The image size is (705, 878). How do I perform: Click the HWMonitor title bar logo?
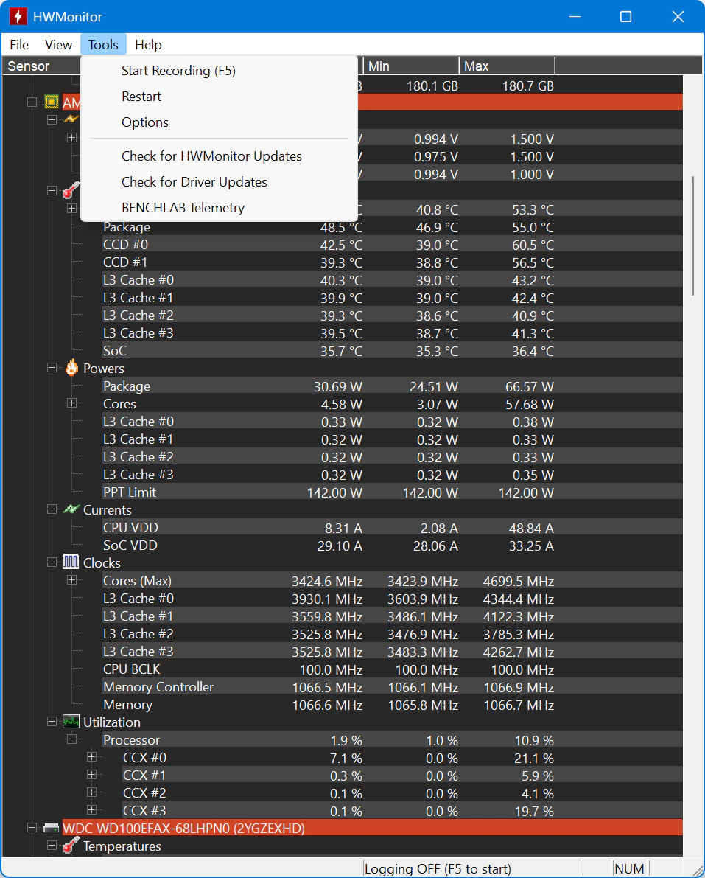click(x=18, y=16)
